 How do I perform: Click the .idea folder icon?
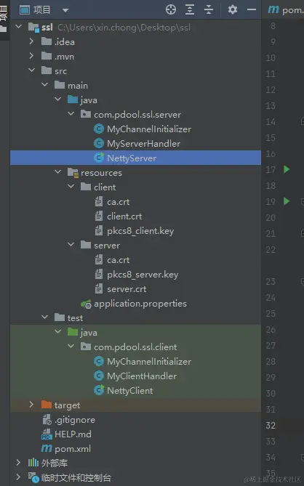click(47, 41)
